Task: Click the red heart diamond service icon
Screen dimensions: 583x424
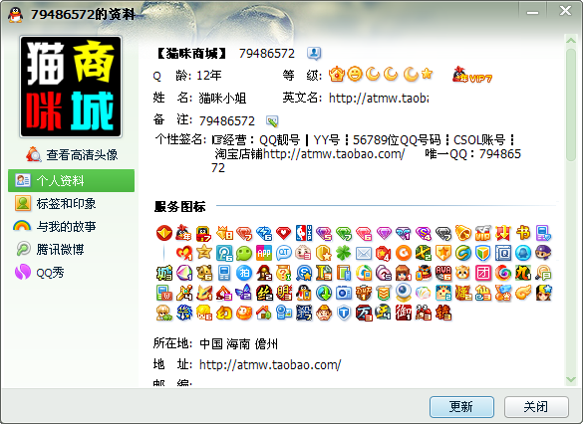Action: point(284,233)
